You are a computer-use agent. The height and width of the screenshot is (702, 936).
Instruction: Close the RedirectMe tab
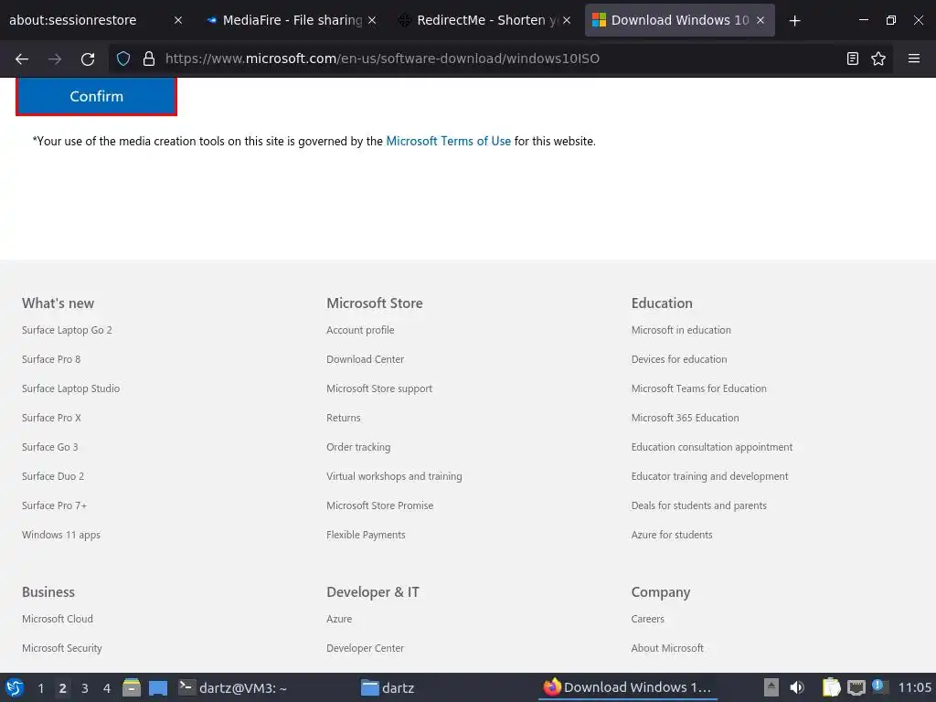click(x=567, y=20)
